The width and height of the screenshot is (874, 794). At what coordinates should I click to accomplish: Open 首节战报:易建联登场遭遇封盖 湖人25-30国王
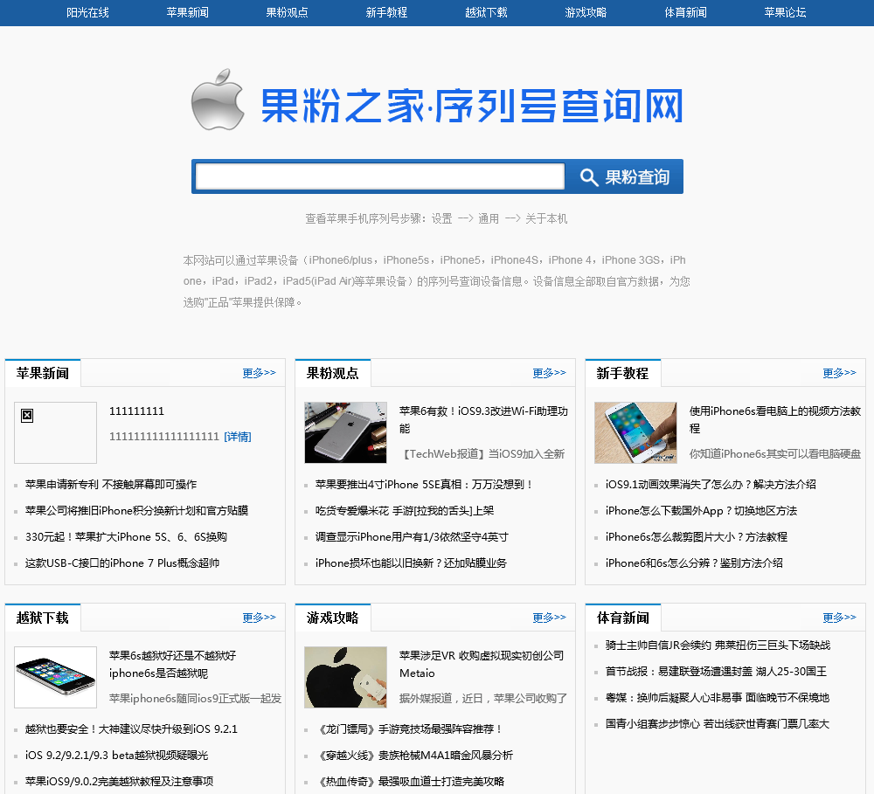point(717,671)
